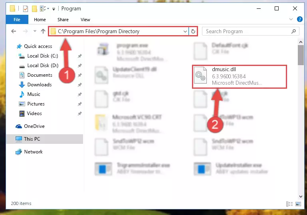
Task: Click the scrollbar up arrow
Action: point(301,42)
